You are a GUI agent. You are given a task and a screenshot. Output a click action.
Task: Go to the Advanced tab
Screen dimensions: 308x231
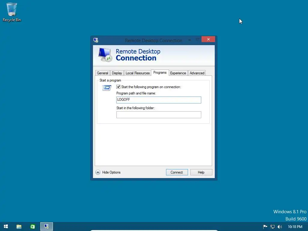coord(197,73)
